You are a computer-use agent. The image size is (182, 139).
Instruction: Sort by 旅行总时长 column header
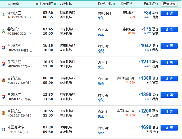pos(106,4)
